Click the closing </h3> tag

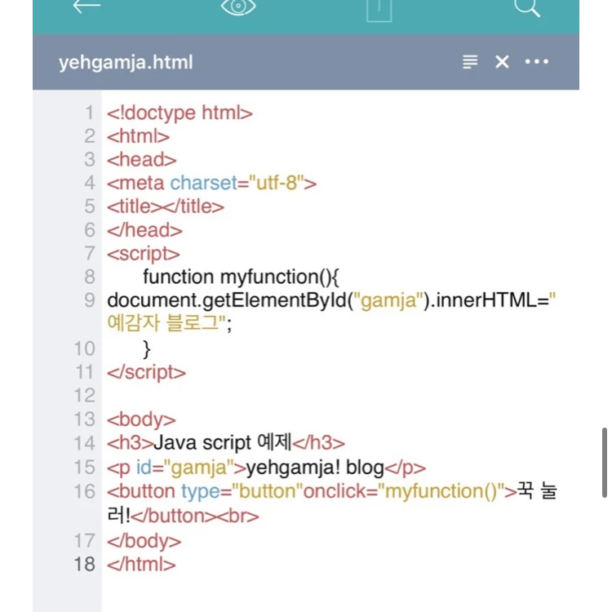[x=318, y=443]
